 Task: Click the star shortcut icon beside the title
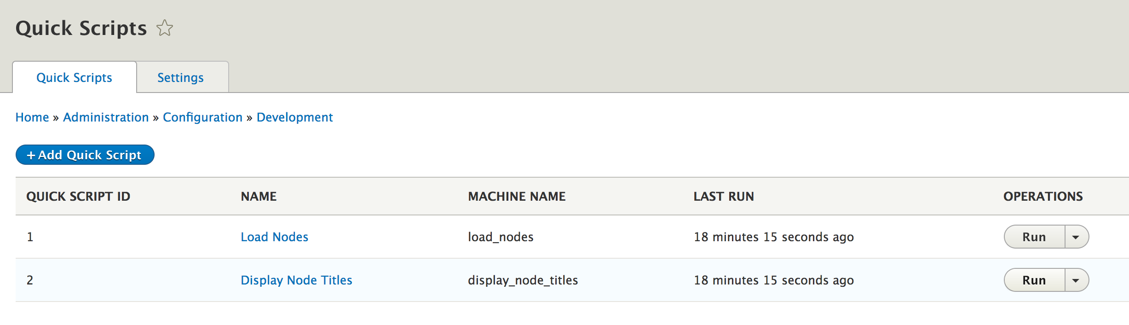165,29
